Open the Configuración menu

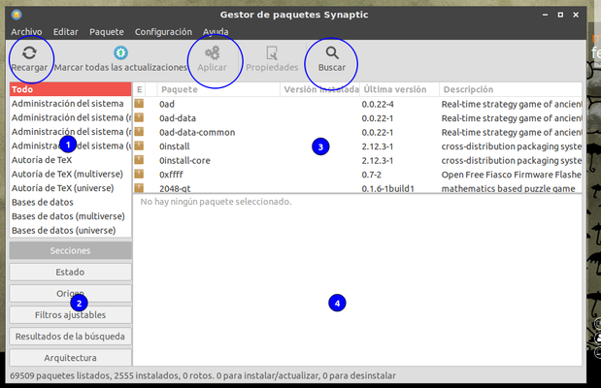tap(163, 32)
